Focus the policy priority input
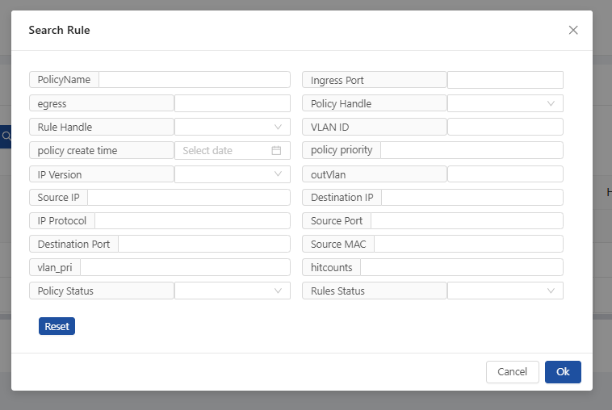This screenshot has height=410, width=612. click(472, 150)
